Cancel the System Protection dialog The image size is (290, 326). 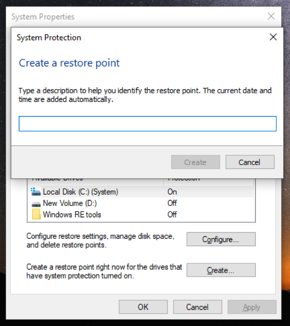249,162
